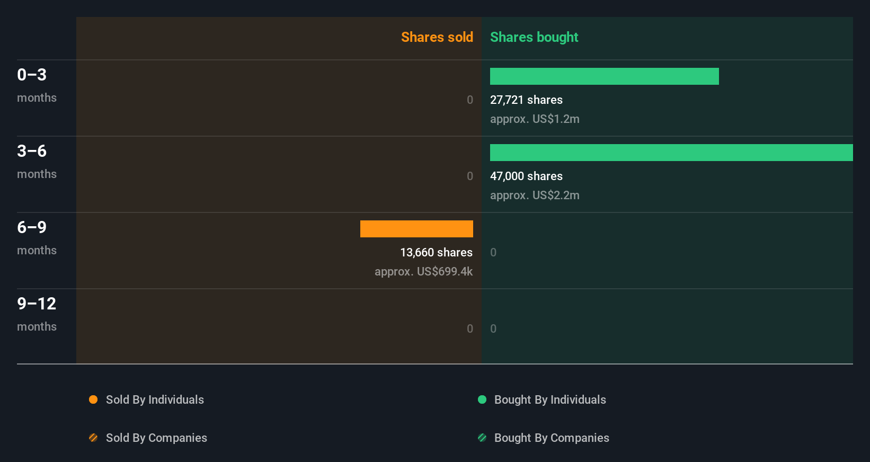Viewport: 870px width, 462px height.
Task: Click the 47,000 shares value
Action: coord(526,176)
